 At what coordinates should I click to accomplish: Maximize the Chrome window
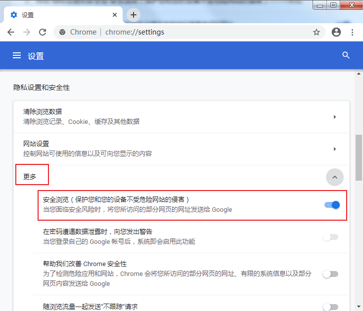coord(333,5)
